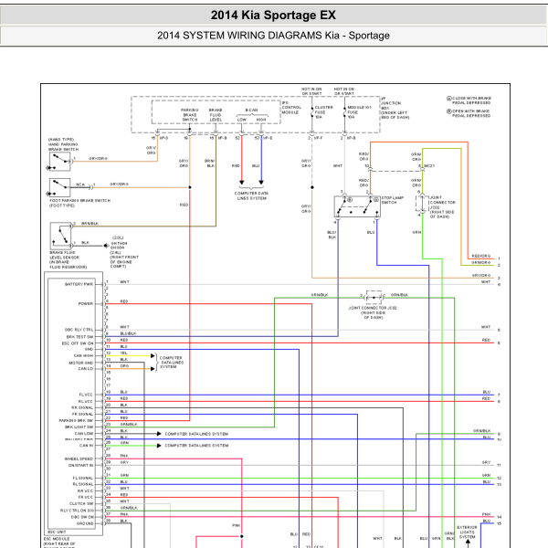
Task: Click the "BRN/BLK" wire label at the fluid sensor
Action: tap(90, 224)
